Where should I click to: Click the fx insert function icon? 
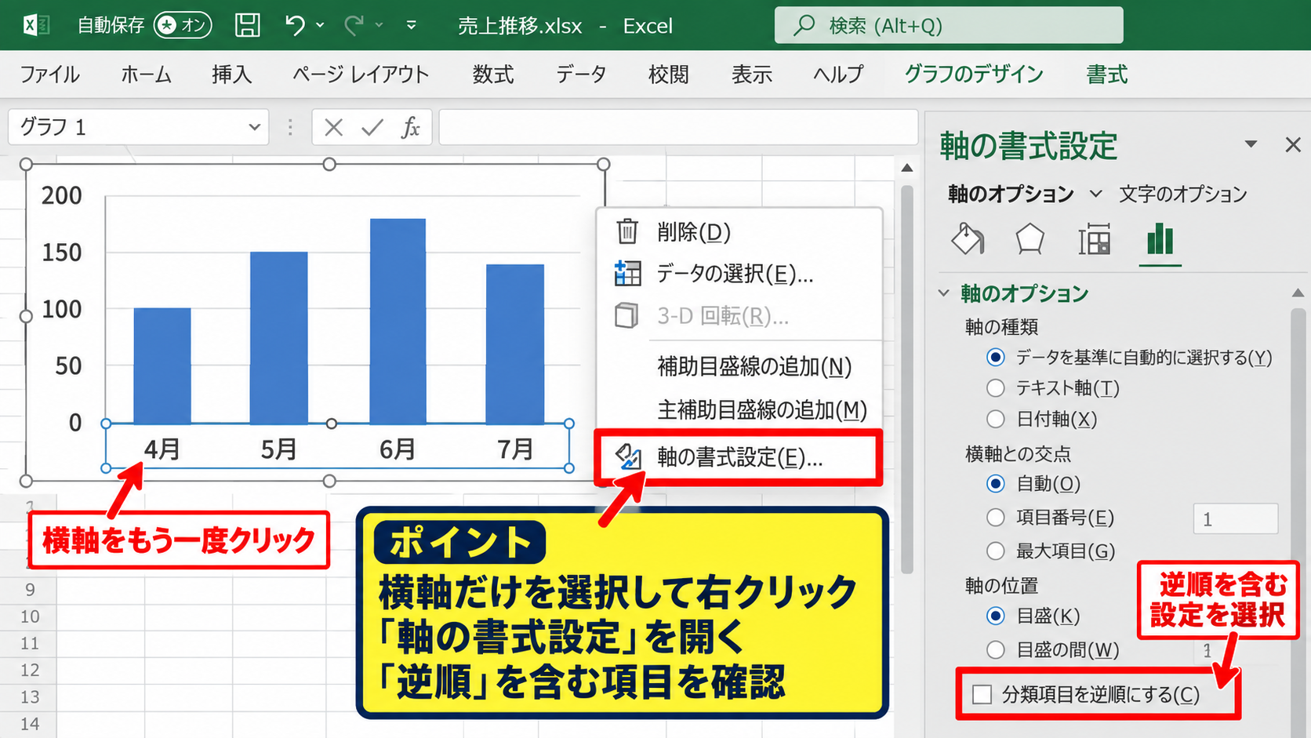411,127
